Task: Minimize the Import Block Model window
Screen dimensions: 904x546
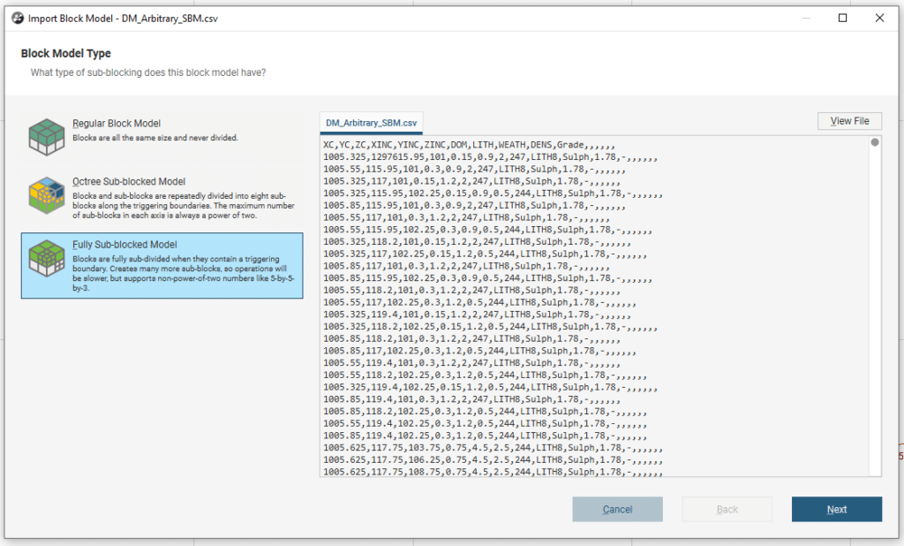Action: point(802,19)
